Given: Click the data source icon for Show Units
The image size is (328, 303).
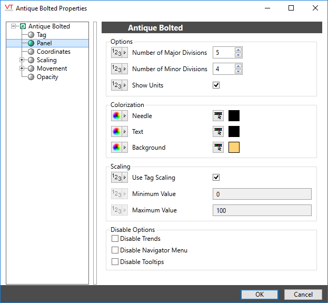Looking at the screenshot, I should pyautogui.click(x=119, y=85).
